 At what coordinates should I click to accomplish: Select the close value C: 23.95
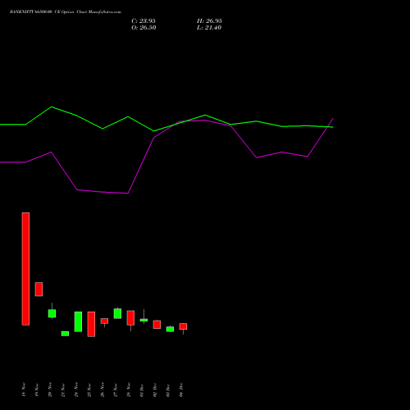tap(143, 21)
